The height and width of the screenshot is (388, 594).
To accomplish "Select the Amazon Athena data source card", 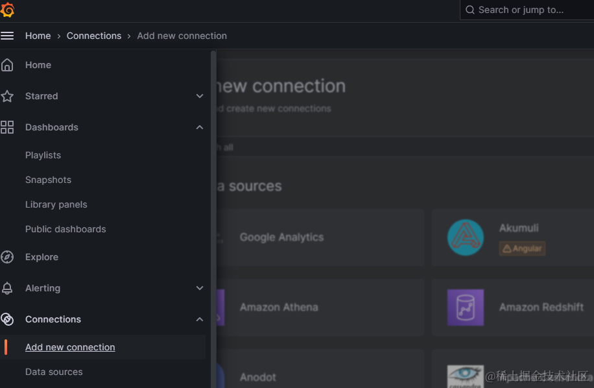I will click(x=320, y=308).
